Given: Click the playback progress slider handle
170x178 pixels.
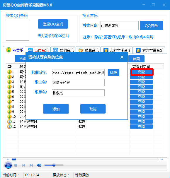Looking at the screenshot, I should 14,159.
